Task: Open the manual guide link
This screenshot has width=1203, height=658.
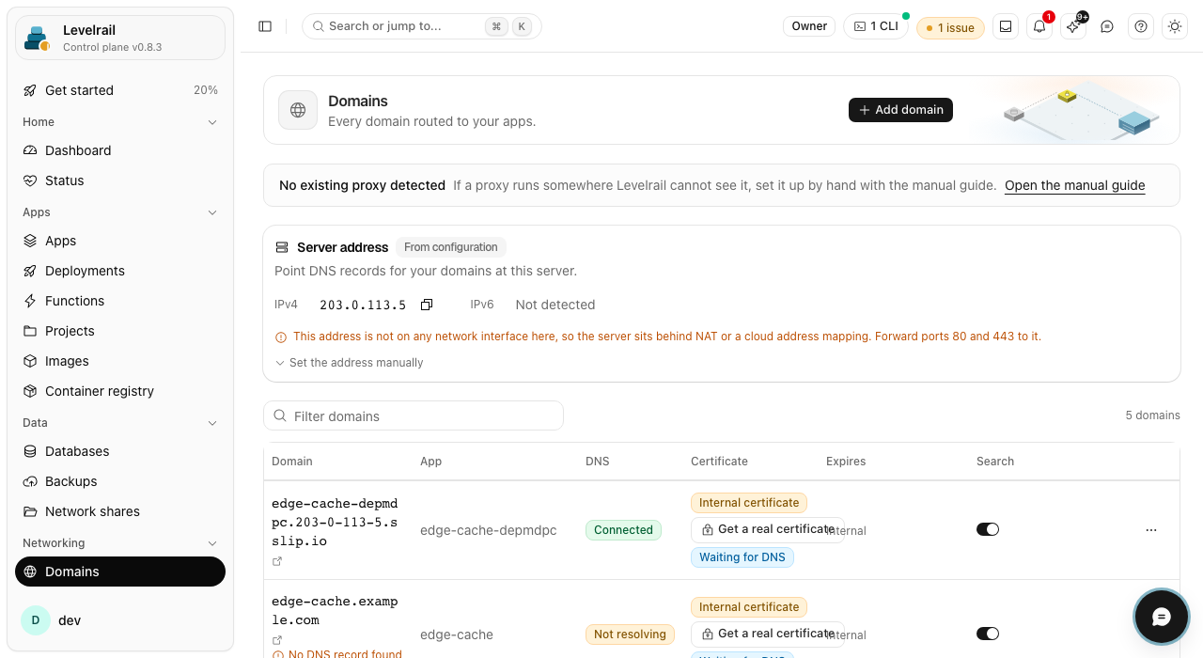Action: click(x=1075, y=185)
